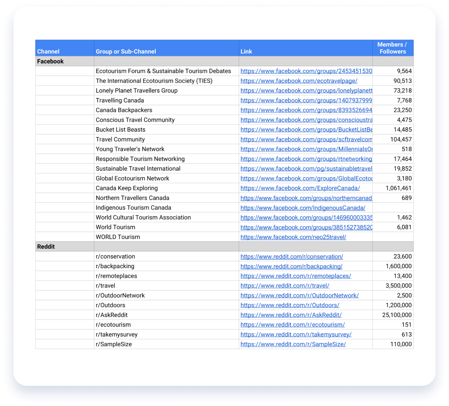Open the reddit.com/r/travel/ link
The image size is (449, 406).
point(285,286)
